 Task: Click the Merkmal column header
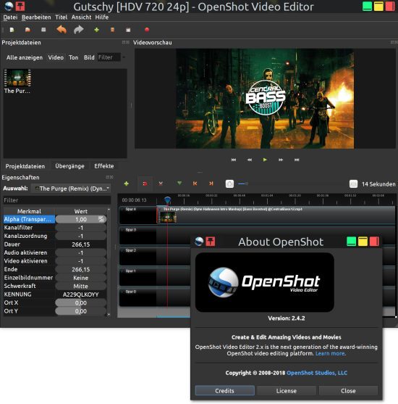coord(29,211)
